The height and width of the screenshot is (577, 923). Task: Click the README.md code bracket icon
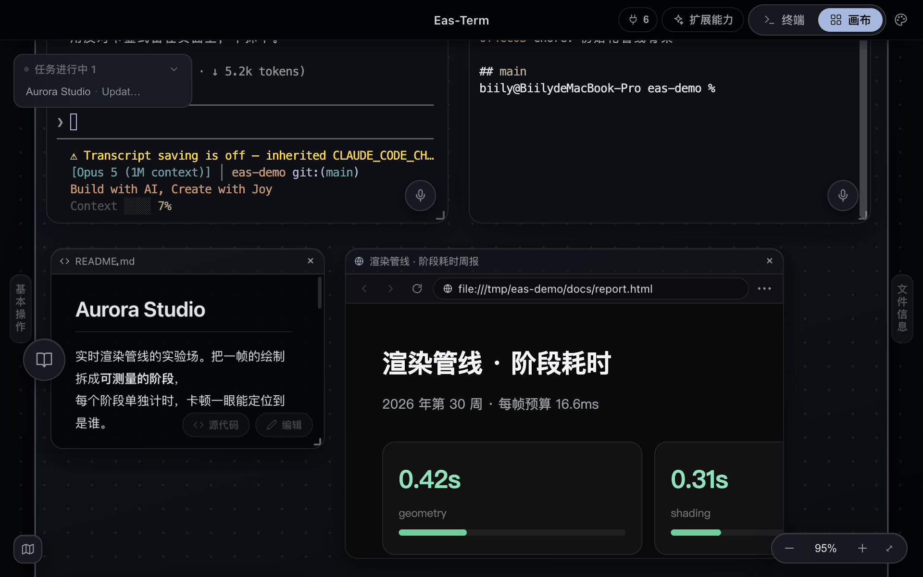pyautogui.click(x=64, y=261)
